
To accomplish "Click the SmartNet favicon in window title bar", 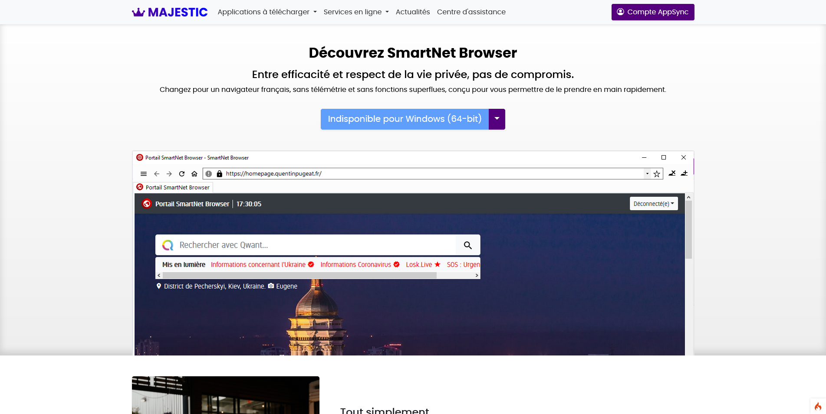I will pyautogui.click(x=140, y=158).
